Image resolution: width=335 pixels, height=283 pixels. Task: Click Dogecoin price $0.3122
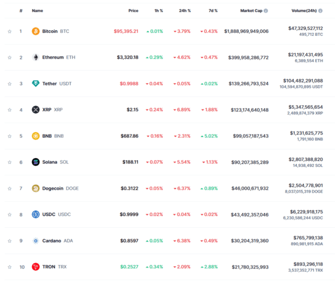[129, 188]
